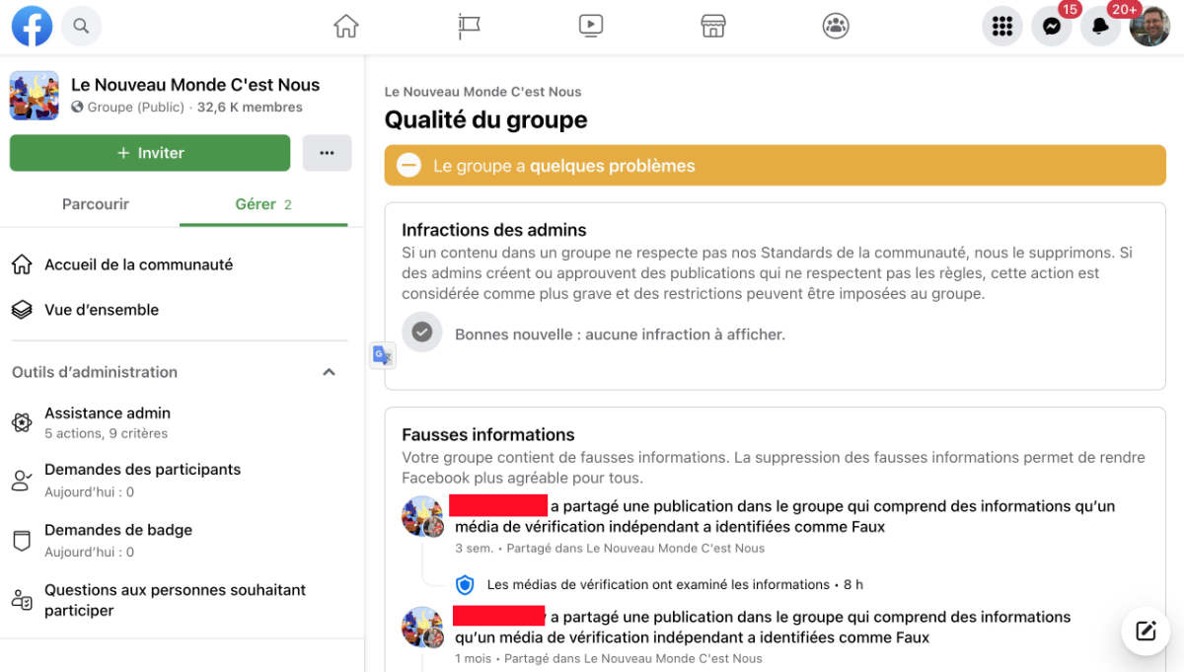Click 'Les médias de vérification ont examiné' text

[x=658, y=584]
